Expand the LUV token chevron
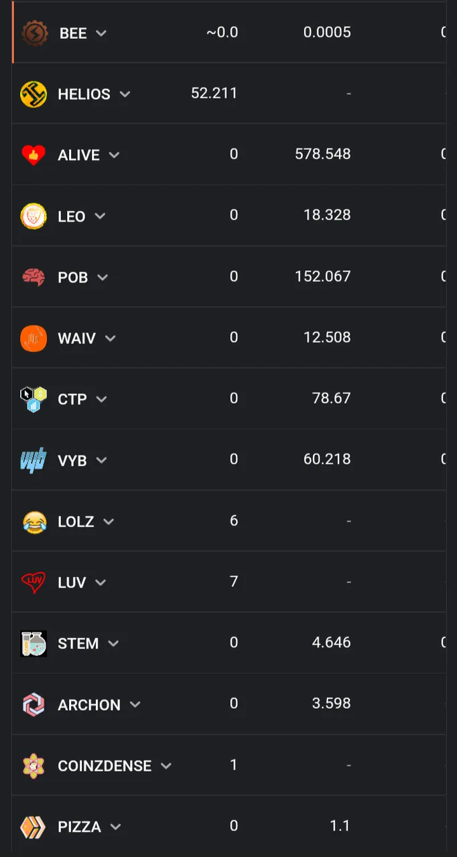 tap(101, 582)
